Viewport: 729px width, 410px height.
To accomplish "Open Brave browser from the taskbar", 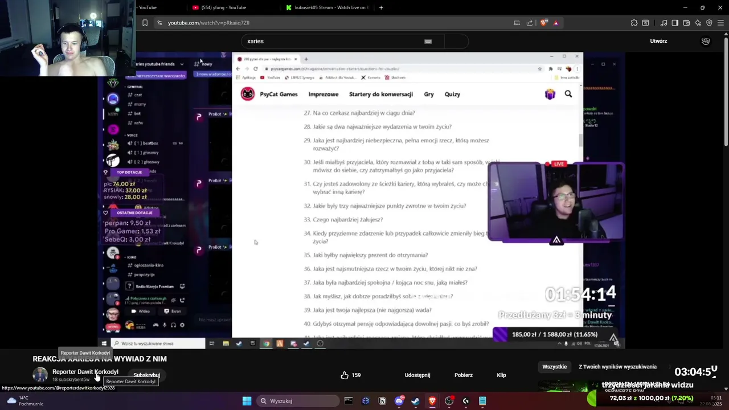I will pyautogui.click(x=432, y=401).
